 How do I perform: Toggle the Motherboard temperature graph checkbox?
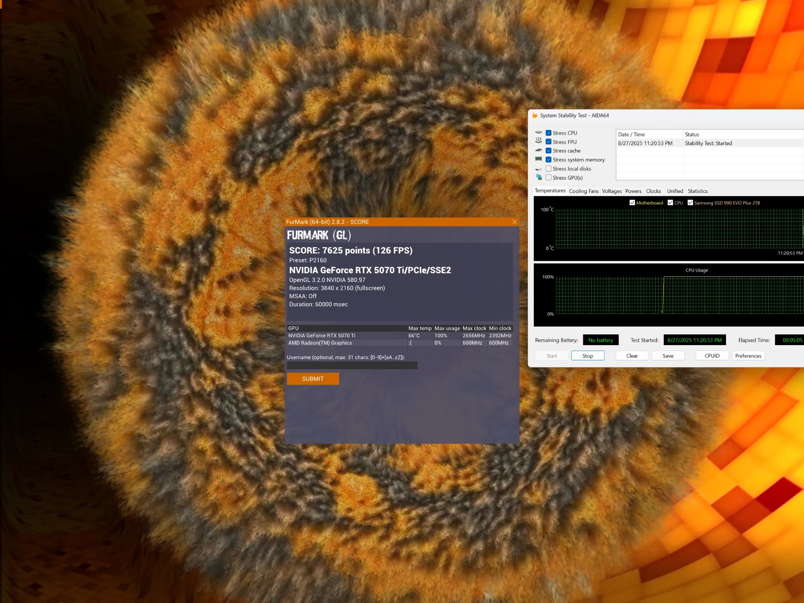(x=632, y=203)
